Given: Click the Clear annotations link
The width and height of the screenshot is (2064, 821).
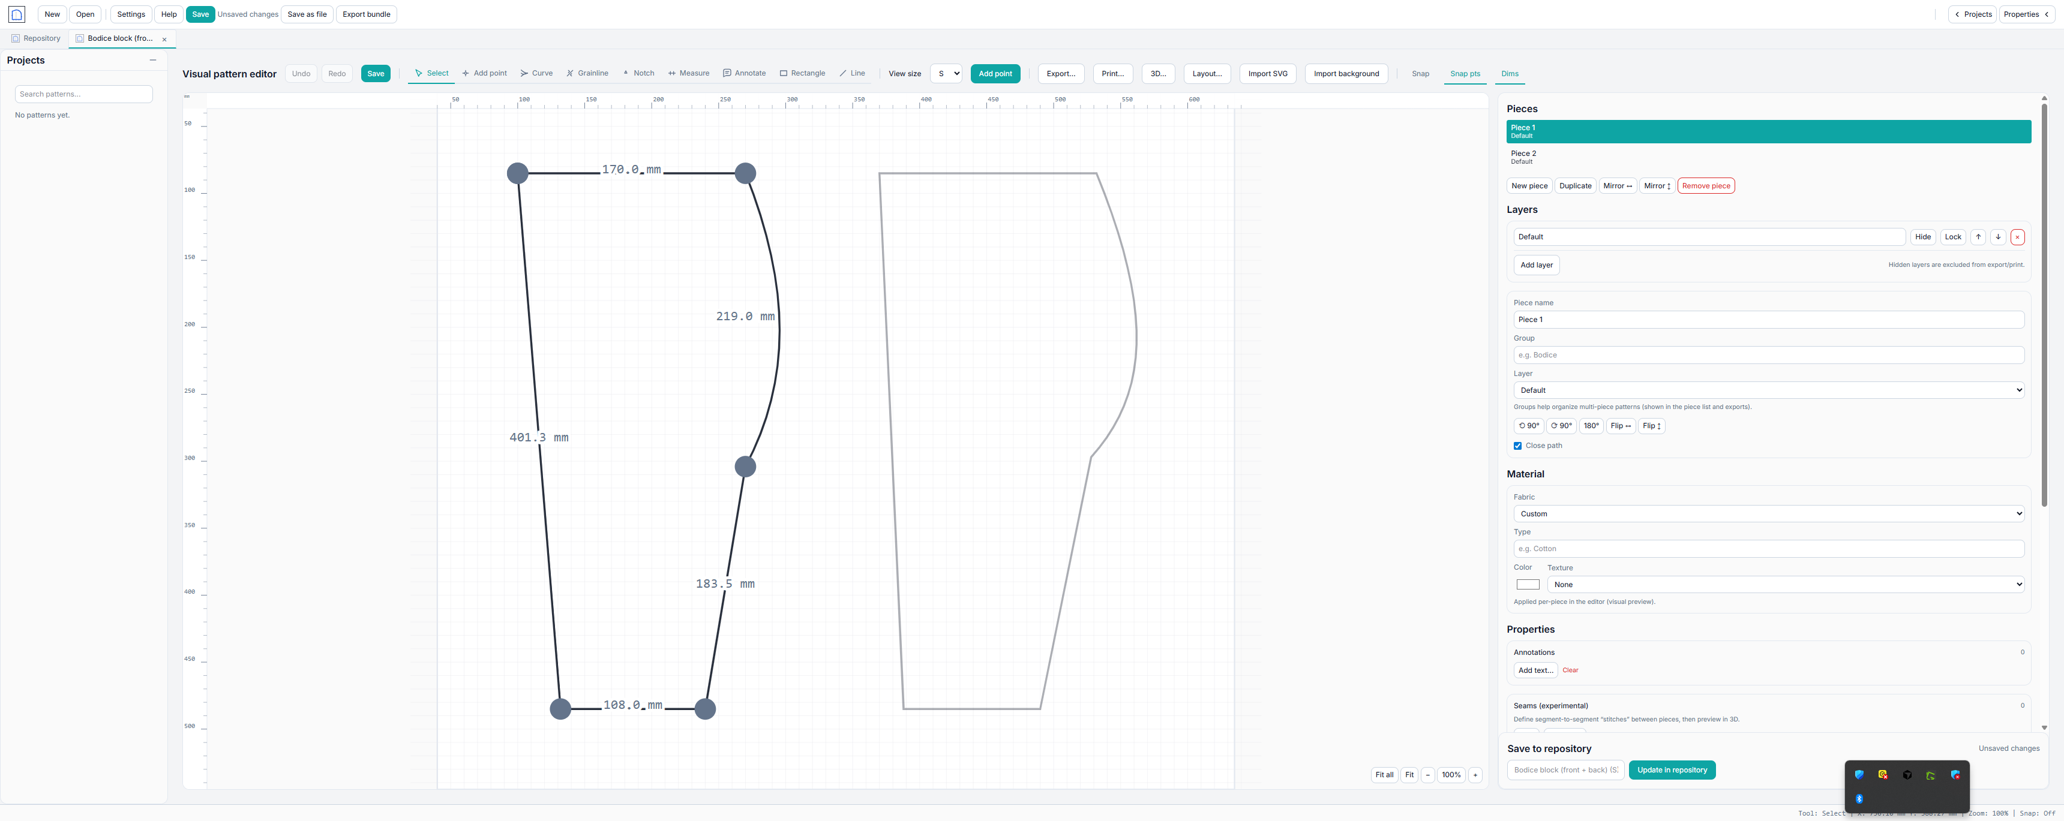Looking at the screenshot, I should click(x=1570, y=670).
